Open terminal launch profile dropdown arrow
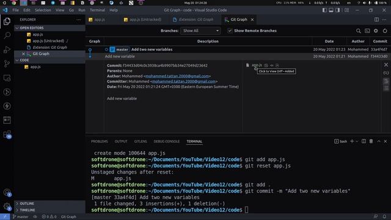The width and height of the screenshot is (391, 220). [357, 141]
